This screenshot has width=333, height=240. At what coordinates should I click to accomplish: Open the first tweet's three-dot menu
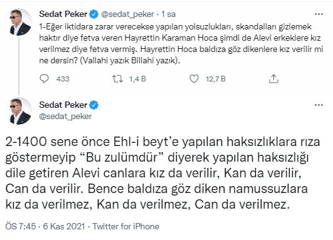pyautogui.click(x=319, y=14)
